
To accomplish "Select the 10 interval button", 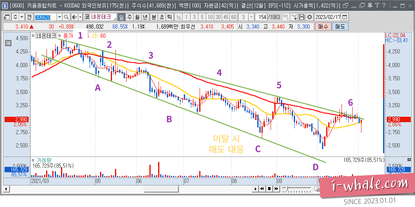I will (210, 17).
